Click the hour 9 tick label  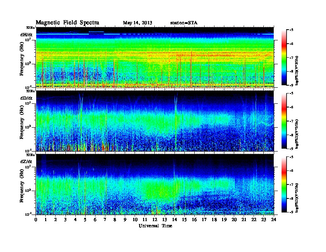[125, 219]
